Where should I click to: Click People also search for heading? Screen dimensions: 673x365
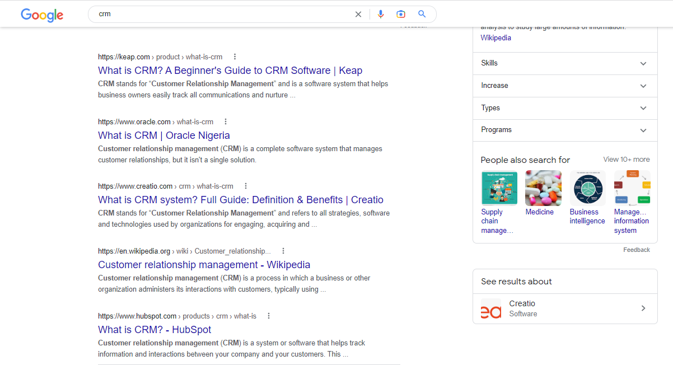[525, 160]
